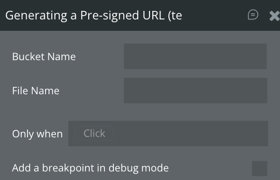This screenshot has width=280, height=180.
Task: Close the Generating a Pre-signed URL panel
Action: [x=275, y=16]
